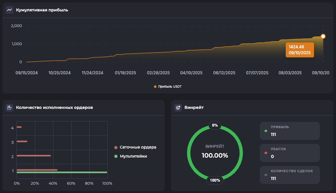Toggle the Мультитейки legend entry
Image resolution: width=336 pixels, height=193 pixels.
point(132,156)
